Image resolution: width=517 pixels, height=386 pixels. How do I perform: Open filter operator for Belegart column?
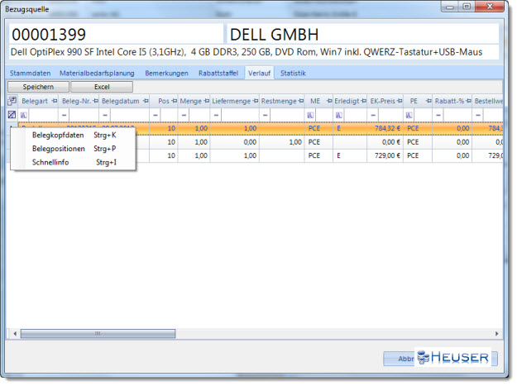pos(24,115)
